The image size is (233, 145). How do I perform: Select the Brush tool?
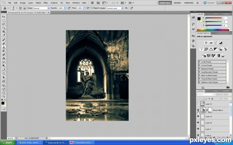click(x=4, y=43)
